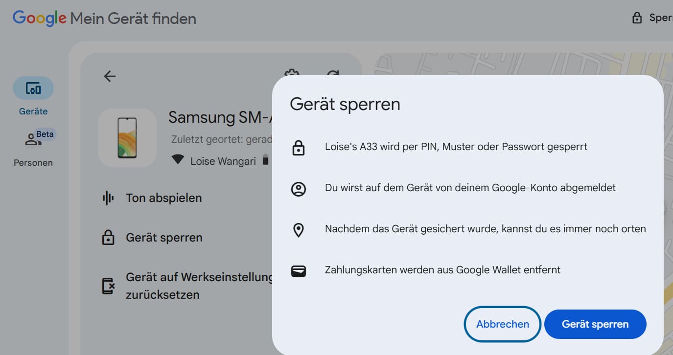Click the Mein Gerät finden title

tap(133, 19)
